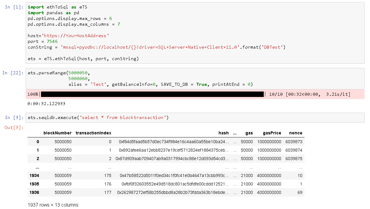Click transactionIndex value 177
This screenshot has width=370, height=209.
(108, 192)
